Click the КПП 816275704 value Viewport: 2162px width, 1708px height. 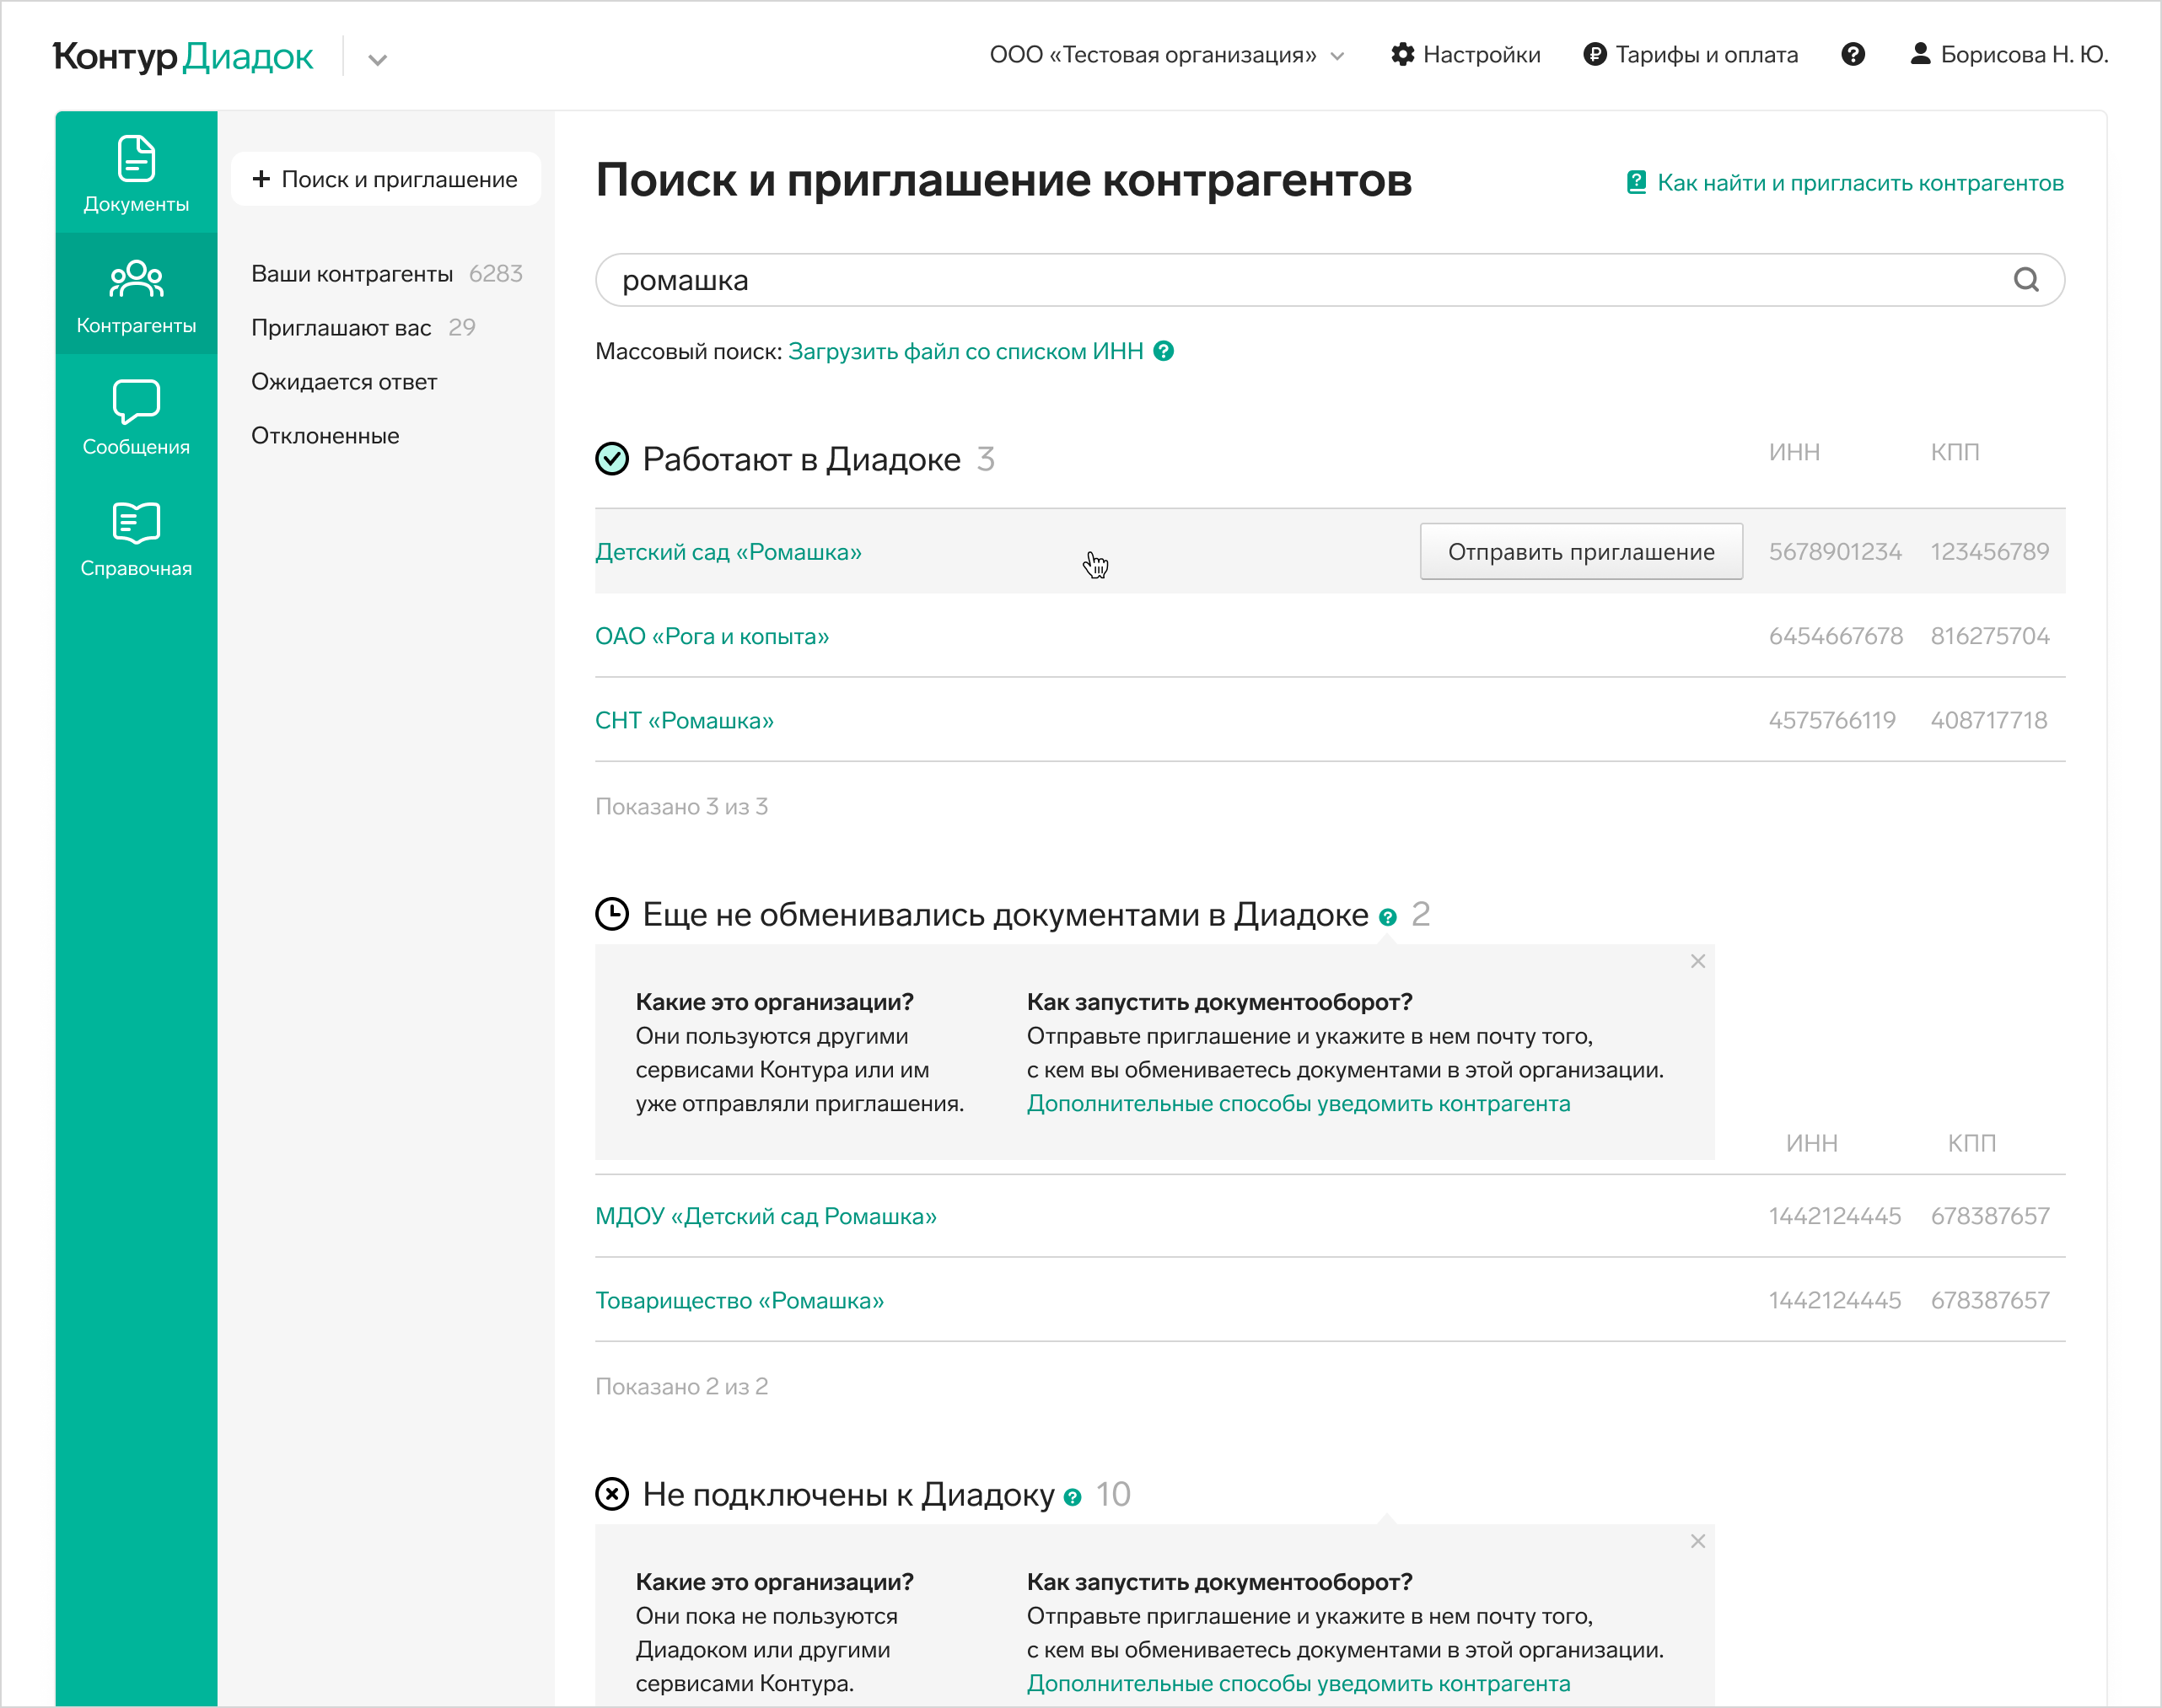(1989, 636)
